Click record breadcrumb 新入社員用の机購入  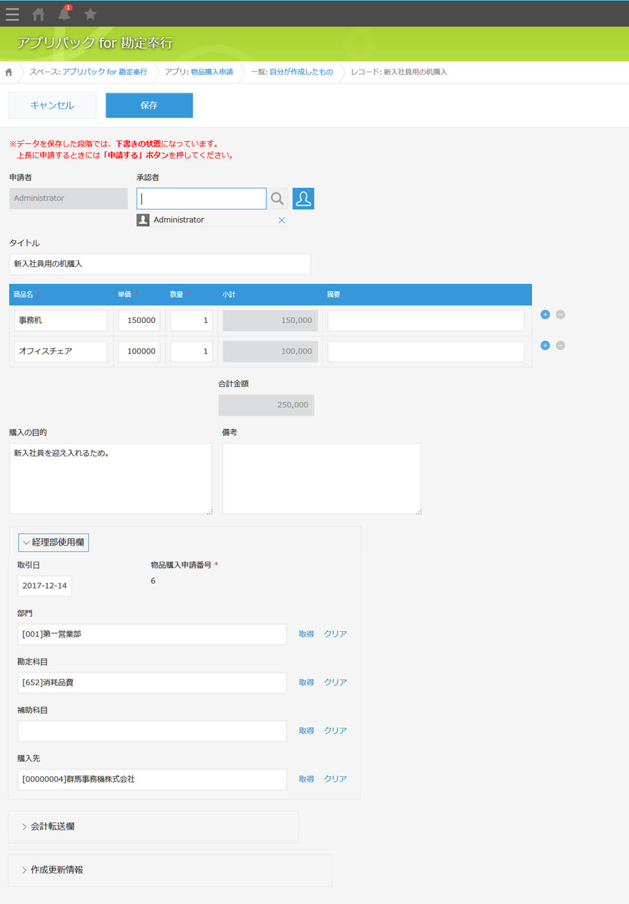(415, 72)
